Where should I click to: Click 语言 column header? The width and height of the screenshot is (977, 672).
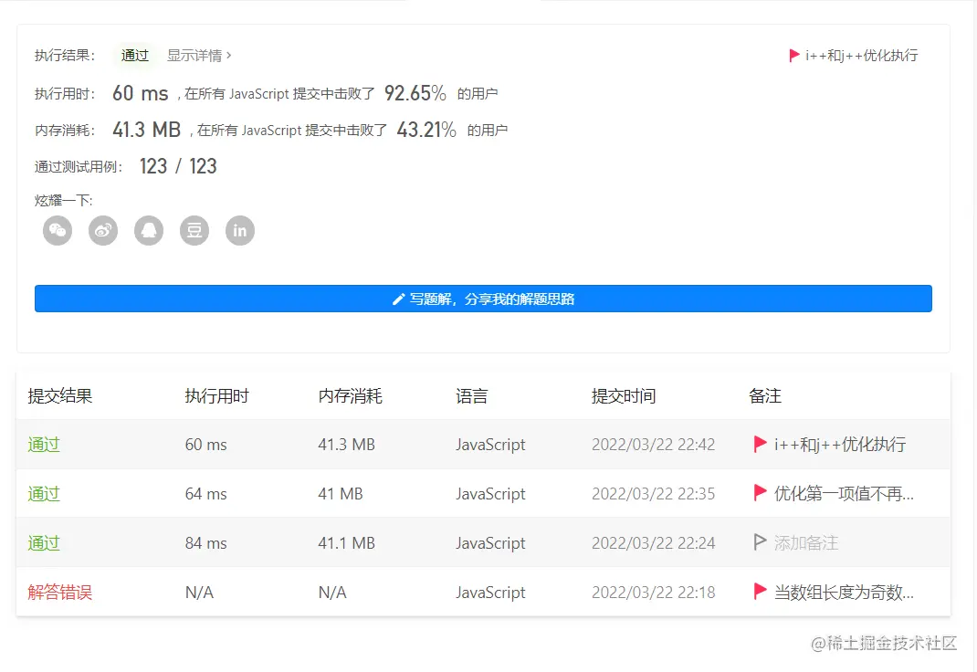472,396
